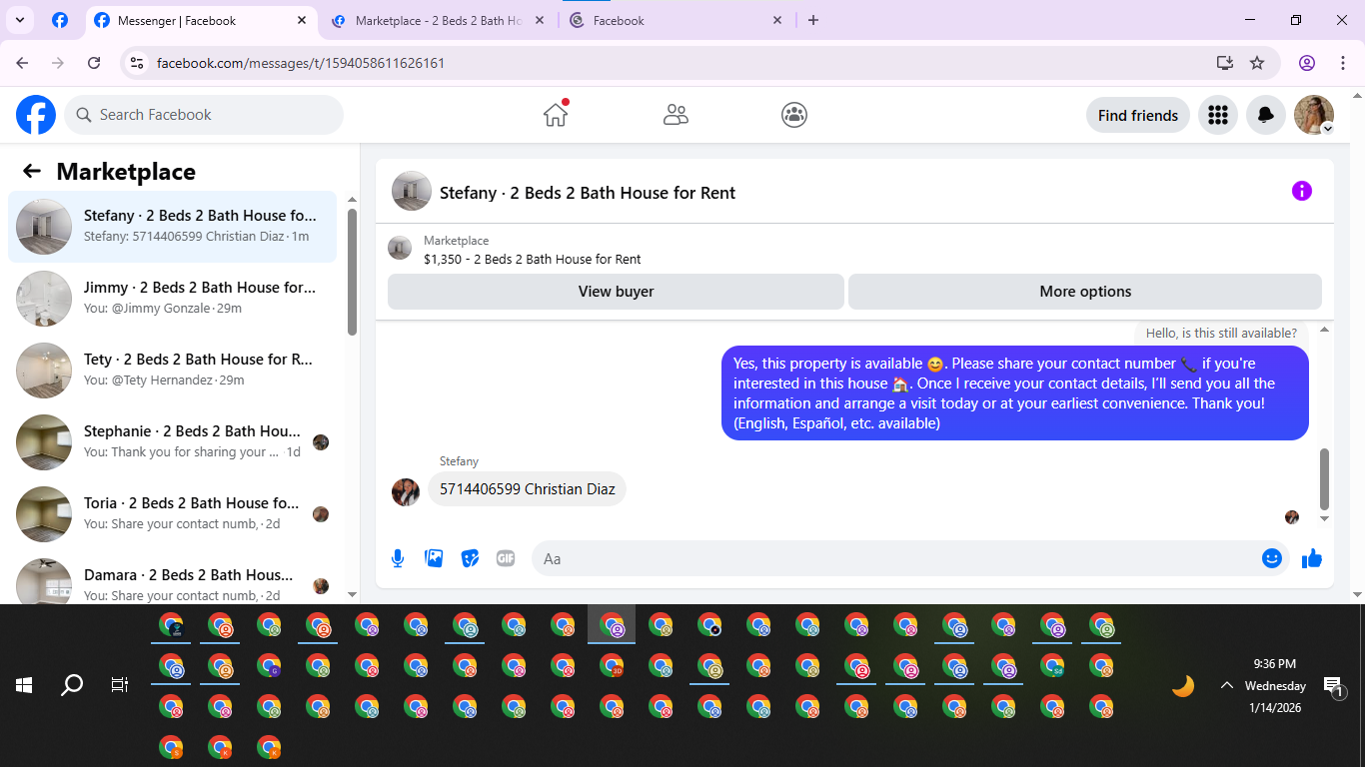Click the site information icon in address bar
Image resolution: width=1365 pixels, height=767 pixels.
(138, 63)
